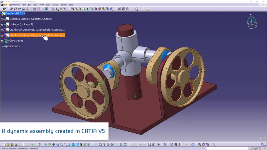Click the Swap visible space icon

[x=89, y=144]
